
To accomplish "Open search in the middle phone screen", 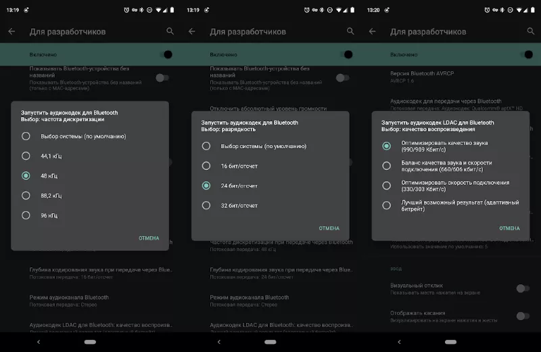I will (350, 31).
